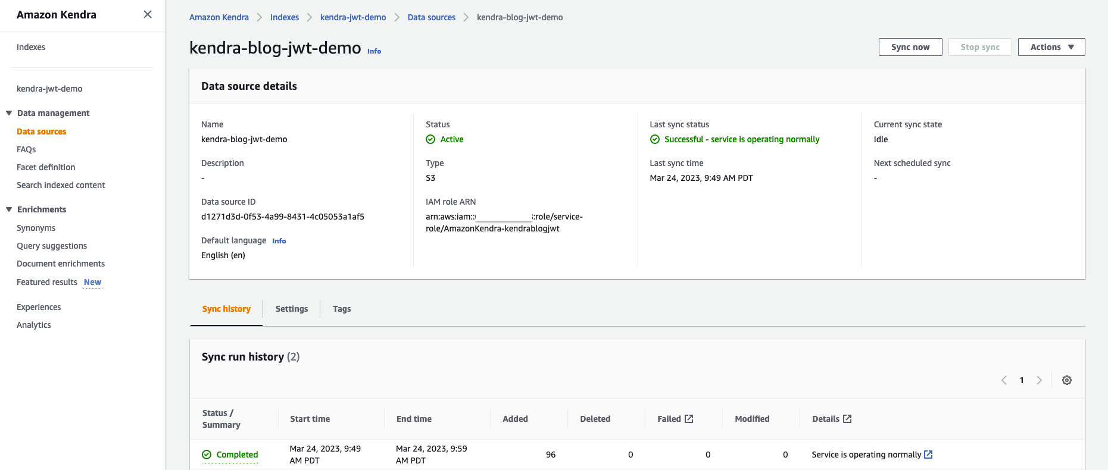The width and height of the screenshot is (1108, 470).
Task: Close the Amazon Kendra side navigation panel
Action: click(x=148, y=14)
